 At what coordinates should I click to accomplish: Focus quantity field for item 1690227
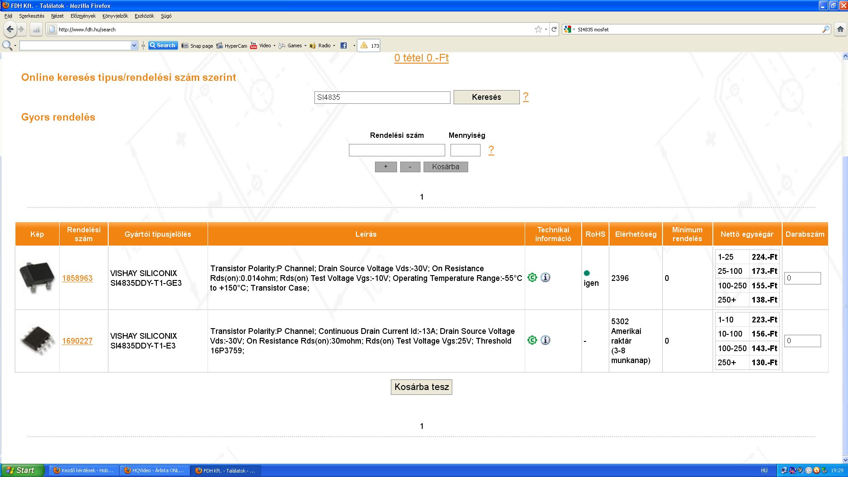pyautogui.click(x=803, y=341)
